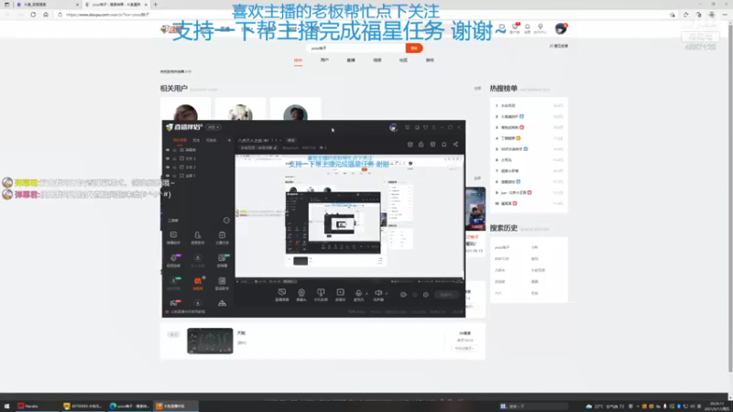Mute the speaker icon
The height and width of the screenshot is (412, 733).
point(378,293)
